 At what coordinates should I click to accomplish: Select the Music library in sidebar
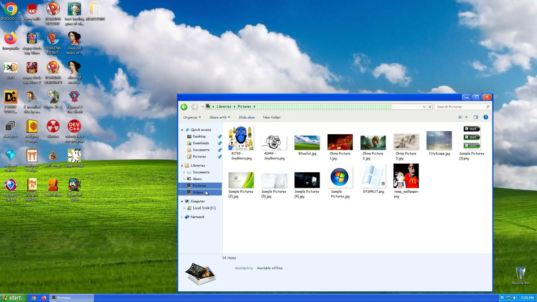[x=197, y=179]
